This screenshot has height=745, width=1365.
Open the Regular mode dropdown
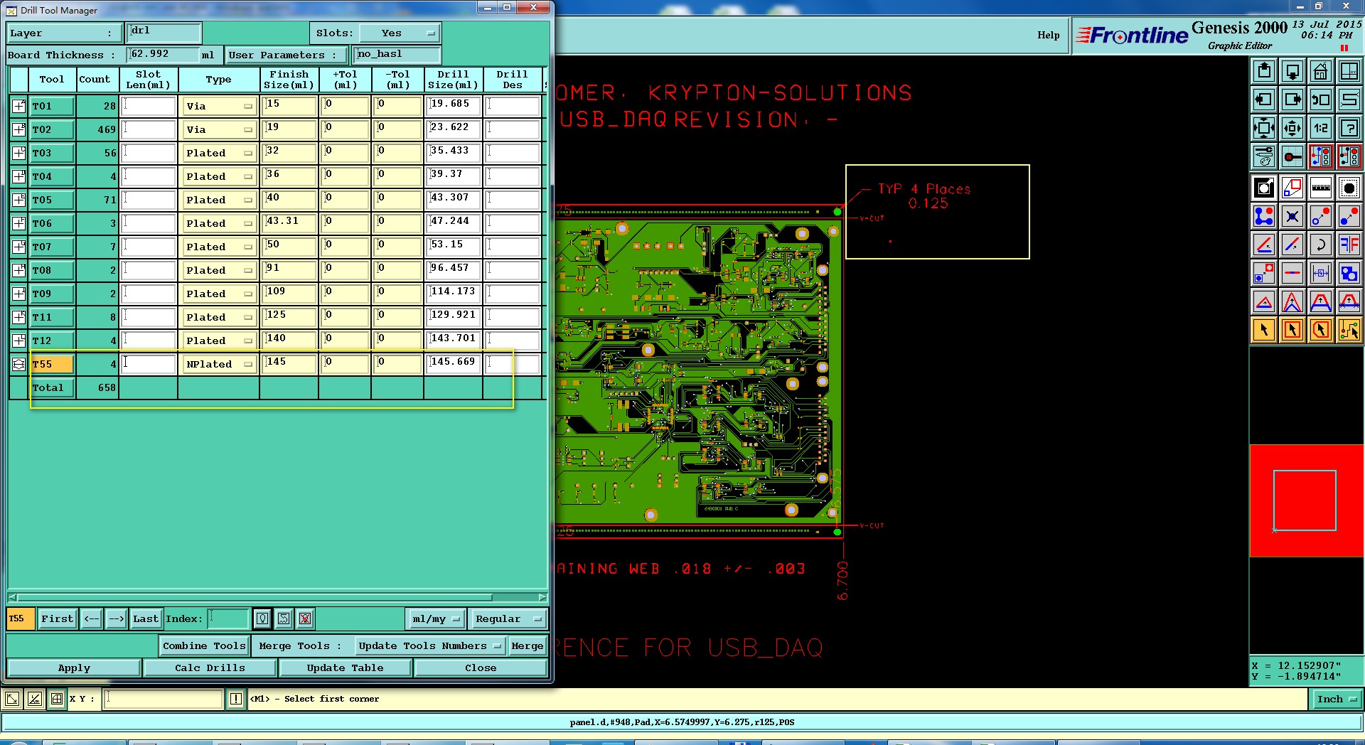pyautogui.click(x=508, y=618)
